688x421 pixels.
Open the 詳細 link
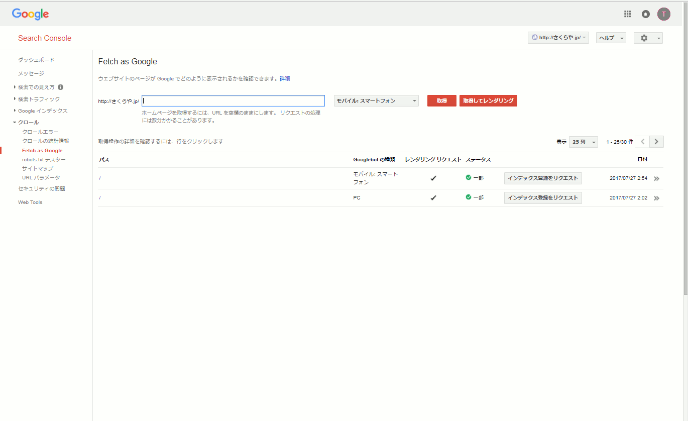pos(285,78)
